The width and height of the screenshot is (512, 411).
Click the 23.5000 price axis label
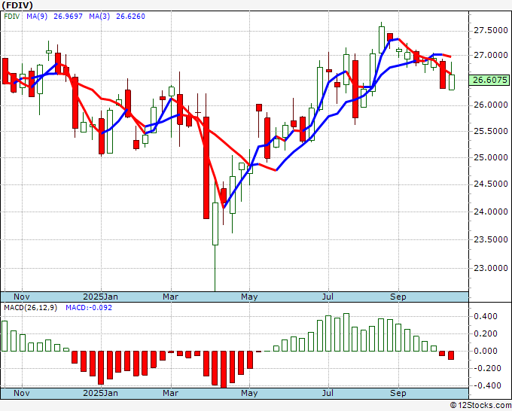pos(491,239)
